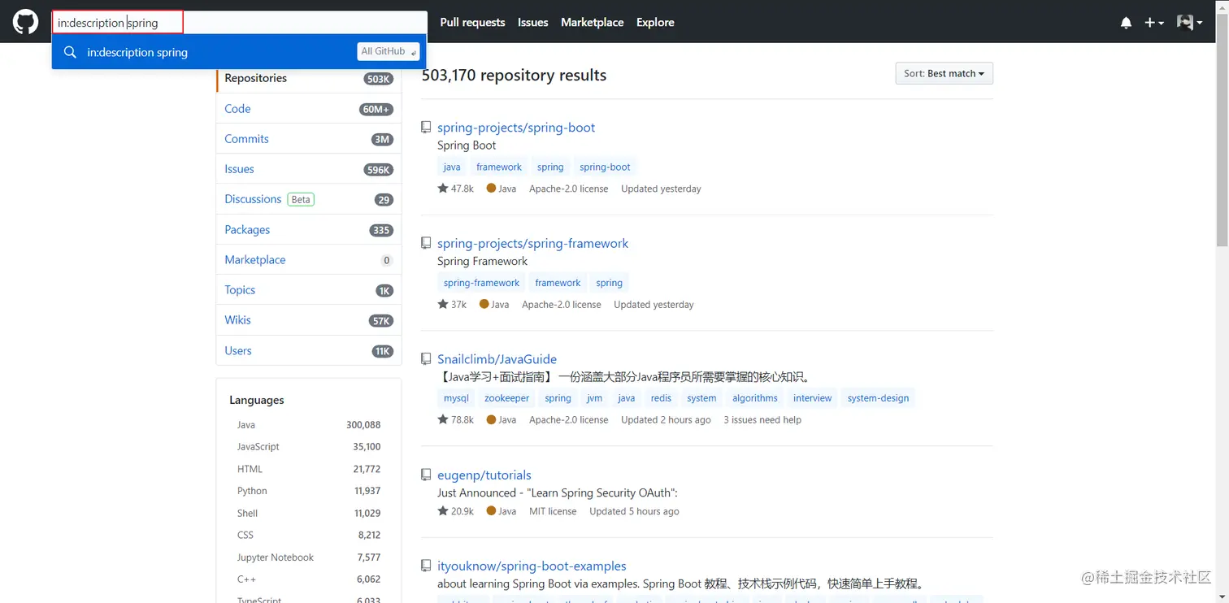This screenshot has height=603, width=1229.
Task: Click the spring-framework topic tag
Action: tap(481, 283)
